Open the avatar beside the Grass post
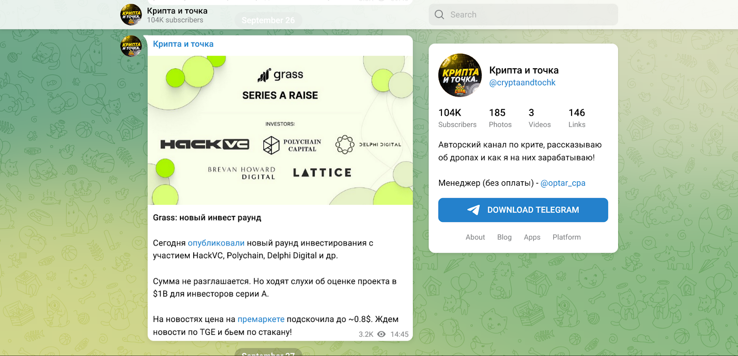 (131, 46)
